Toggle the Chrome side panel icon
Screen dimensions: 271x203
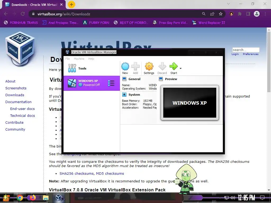coord(248,14)
